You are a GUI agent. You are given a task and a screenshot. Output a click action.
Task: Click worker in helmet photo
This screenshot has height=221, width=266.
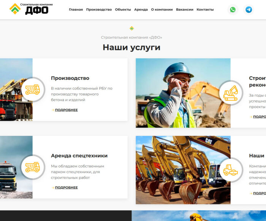tap(179, 93)
